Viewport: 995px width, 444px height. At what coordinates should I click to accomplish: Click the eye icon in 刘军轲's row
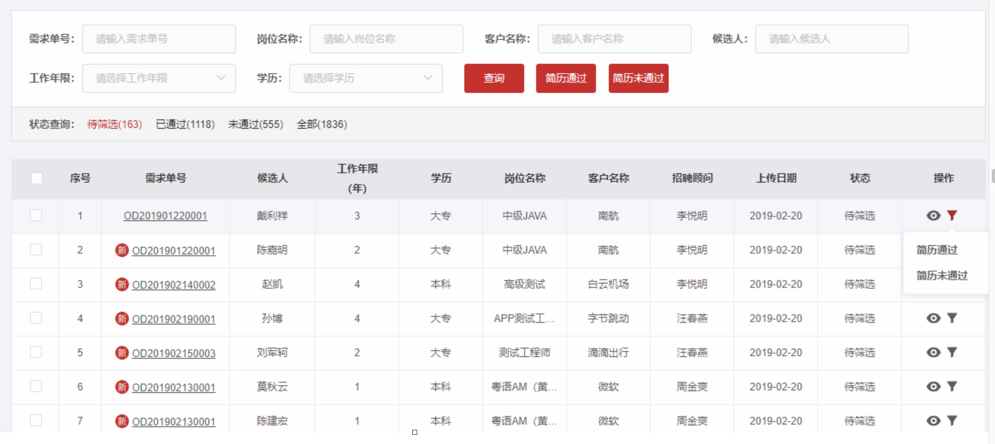933,352
